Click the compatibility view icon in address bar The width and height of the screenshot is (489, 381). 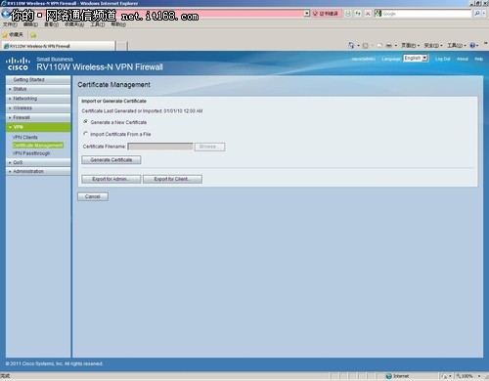[348, 14]
